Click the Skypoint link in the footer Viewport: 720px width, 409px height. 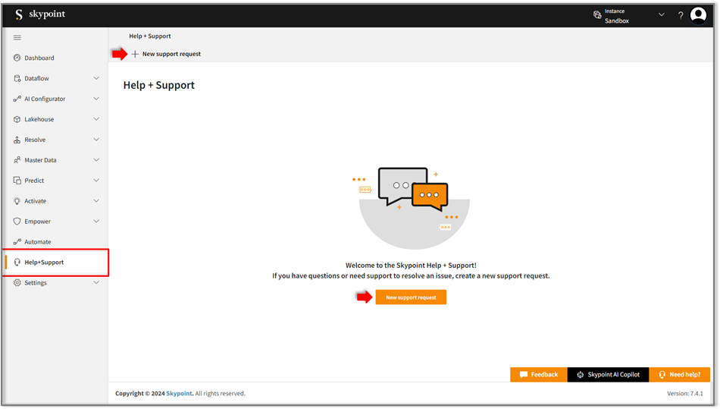click(x=180, y=394)
